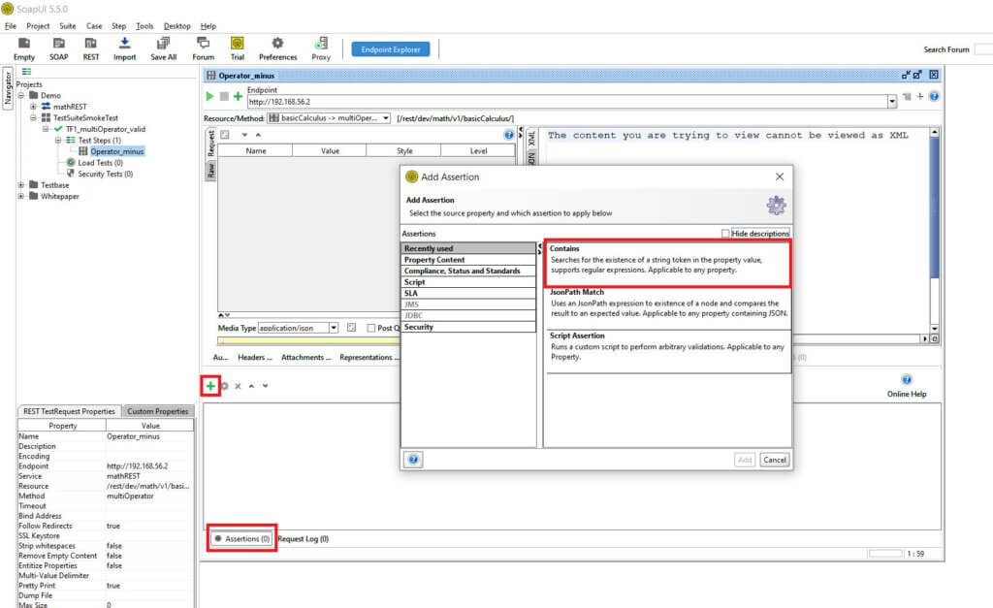993x608 pixels.
Task: Select the Property Content assertion category
Action: pos(434,260)
